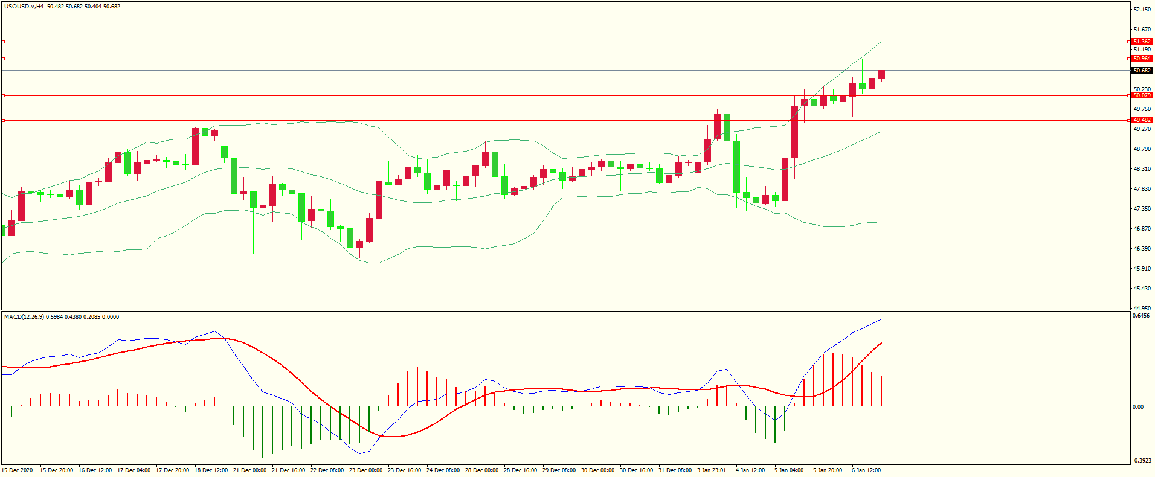Click the 47.350 value on price scale

1141,209
